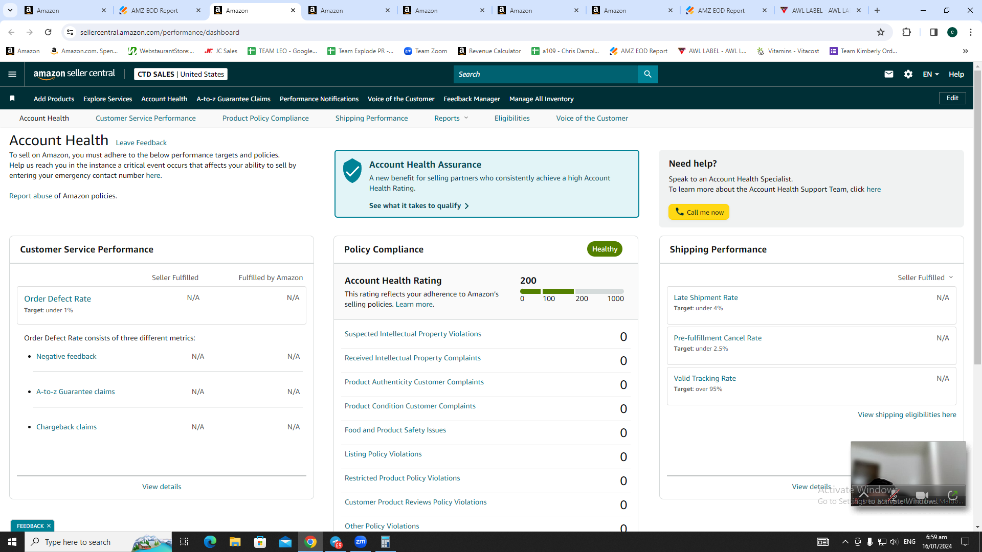Open the Seller Central hamburger menu
Screen dimensions: 982x552
click(12, 74)
